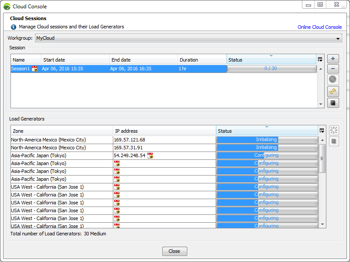This screenshot has width=350, height=262.
Task: Click the plus button to add session
Action: pyautogui.click(x=333, y=59)
